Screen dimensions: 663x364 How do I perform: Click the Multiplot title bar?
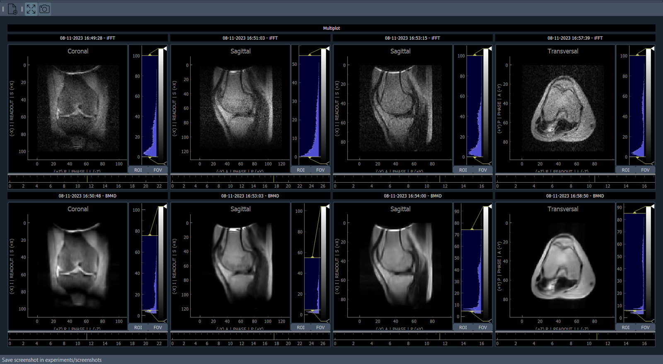click(x=331, y=28)
